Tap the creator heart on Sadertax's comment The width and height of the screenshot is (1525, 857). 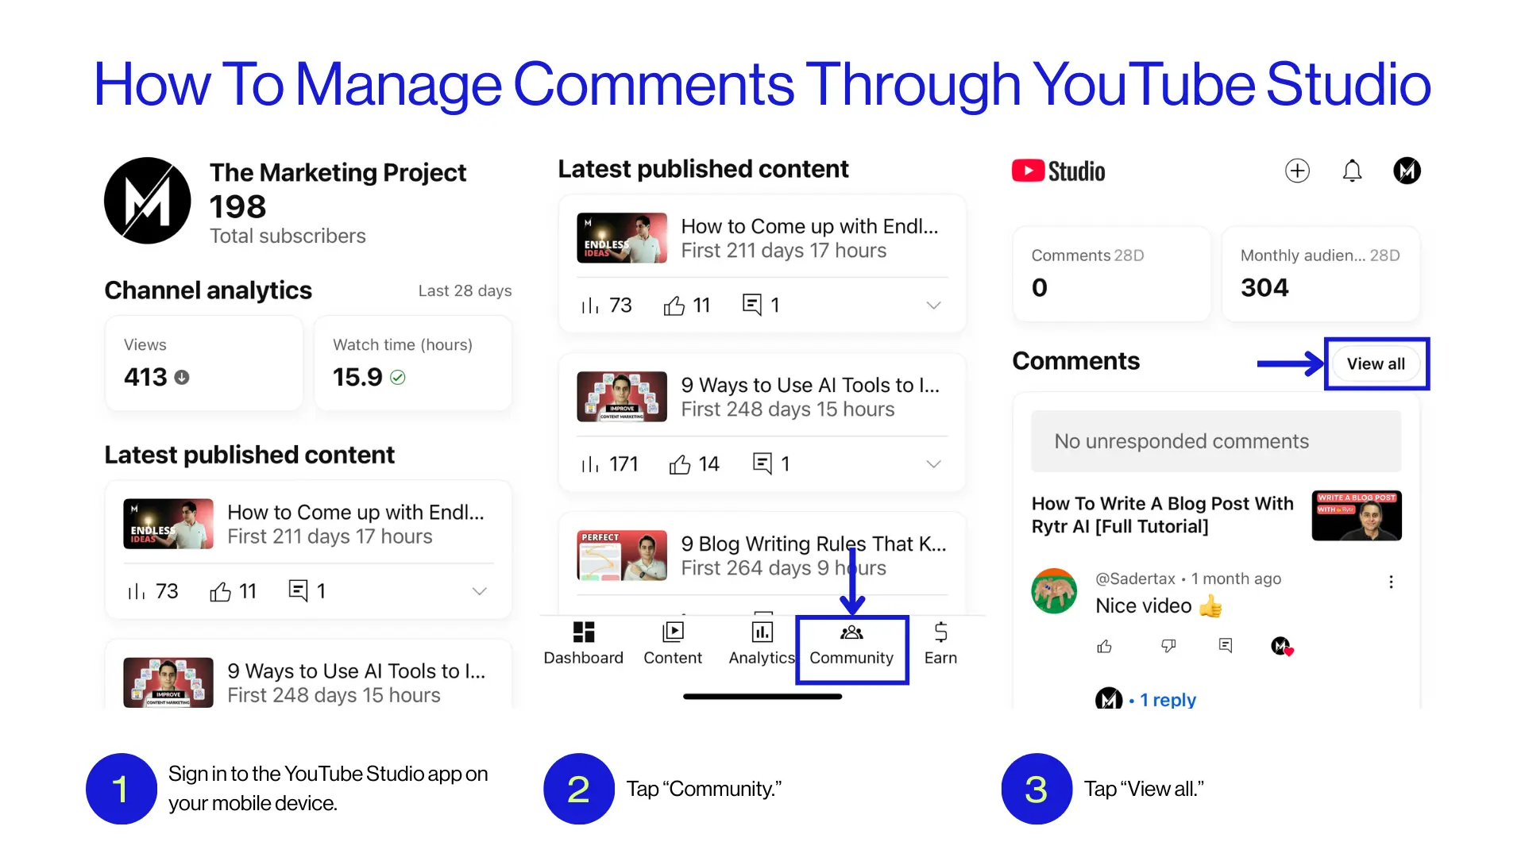pyautogui.click(x=1282, y=647)
